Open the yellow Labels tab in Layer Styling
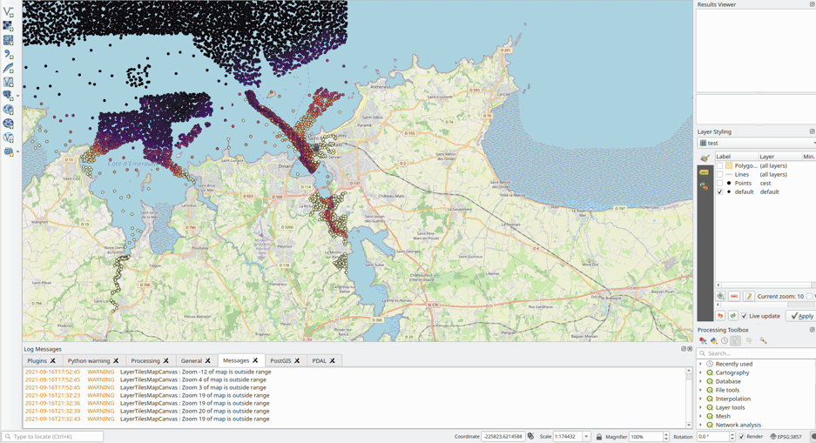The height and width of the screenshot is (443, 816). 705,172
